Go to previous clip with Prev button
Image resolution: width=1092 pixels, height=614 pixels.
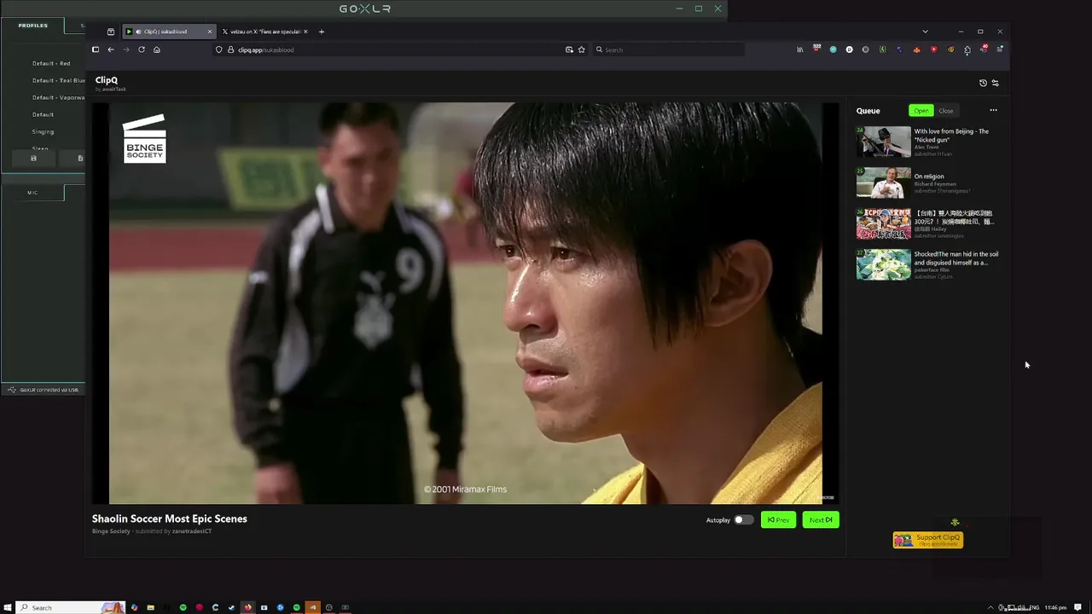point(778,519)
